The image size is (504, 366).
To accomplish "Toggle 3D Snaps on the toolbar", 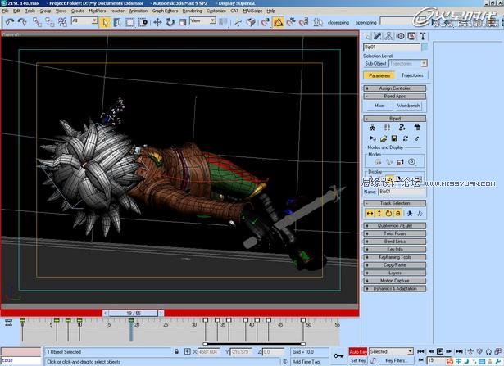I will click(266, 22).
